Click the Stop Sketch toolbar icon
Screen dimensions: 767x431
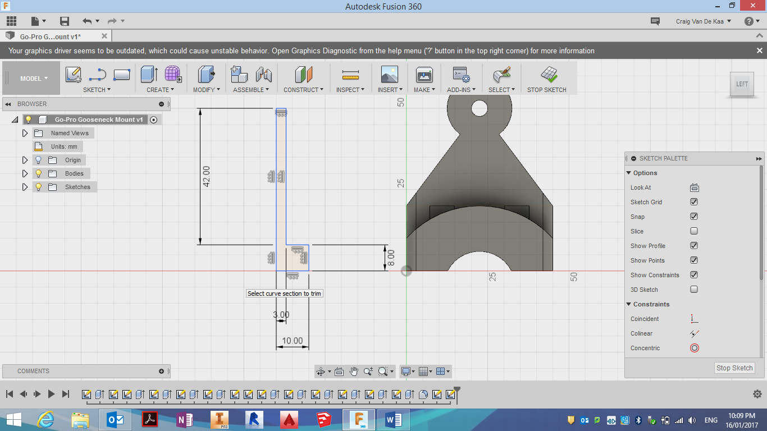(x=549, y=75)
